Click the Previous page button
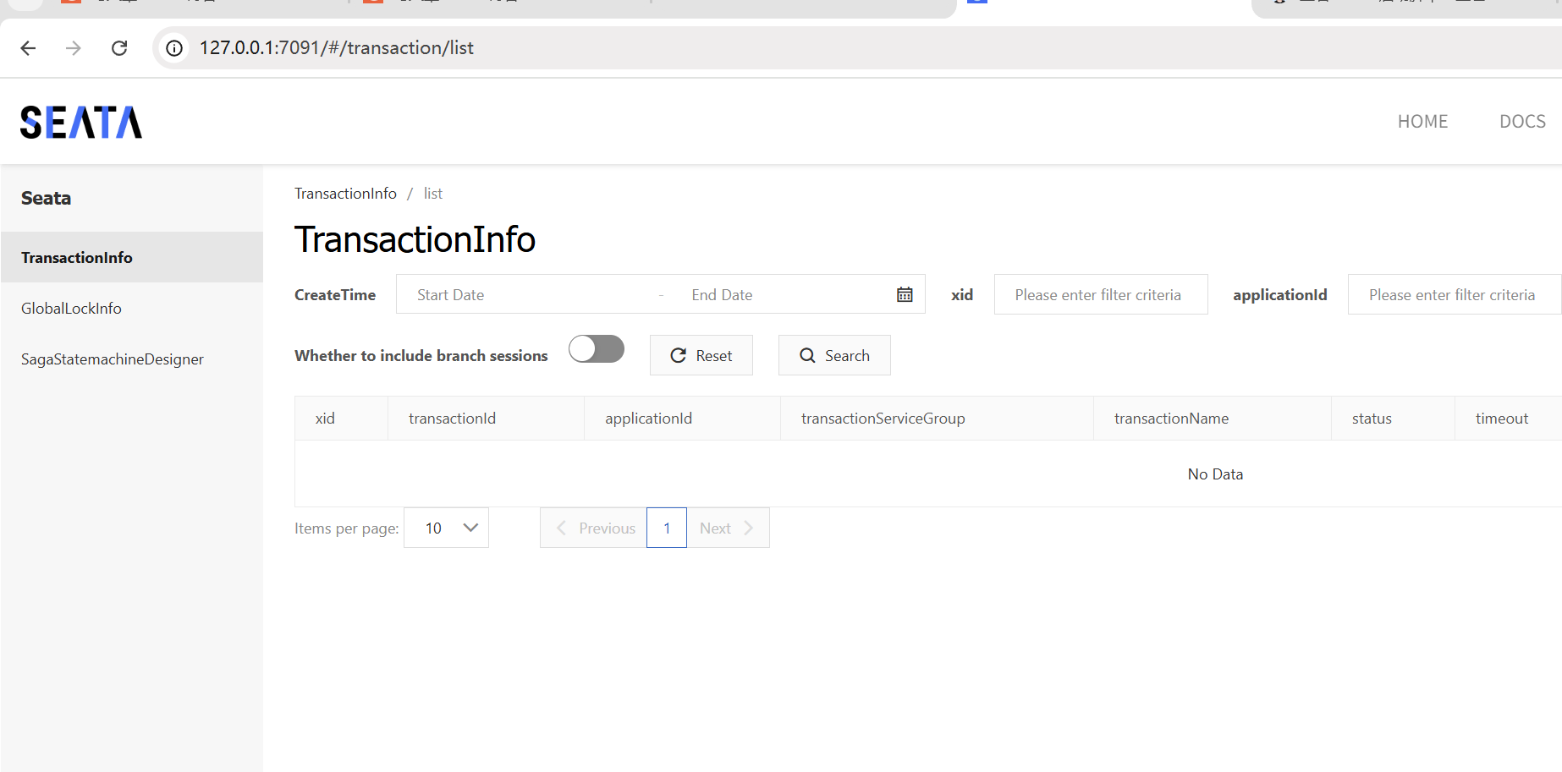The width and height of the screenshot is (1562, 772). coord(593,528)
